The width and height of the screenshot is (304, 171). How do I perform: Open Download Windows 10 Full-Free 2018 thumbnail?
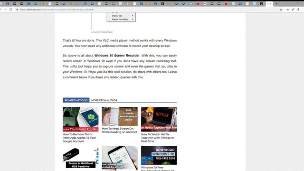tap(159, 155)
